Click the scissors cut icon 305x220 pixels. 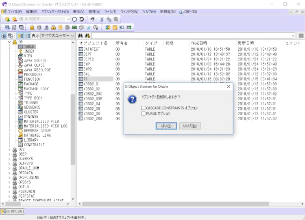pos(102,19)
